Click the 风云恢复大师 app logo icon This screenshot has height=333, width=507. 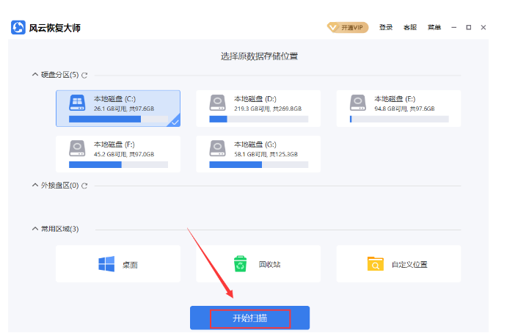click(x=18, y=27)
